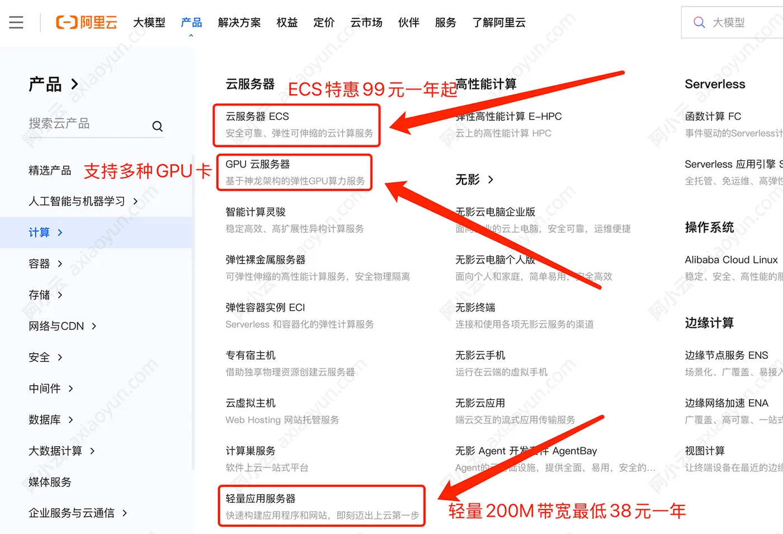Open the 大模型 top menu

click(x=149, y=22)
